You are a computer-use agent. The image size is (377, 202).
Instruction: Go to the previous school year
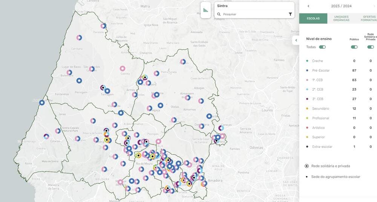(308, 6)
